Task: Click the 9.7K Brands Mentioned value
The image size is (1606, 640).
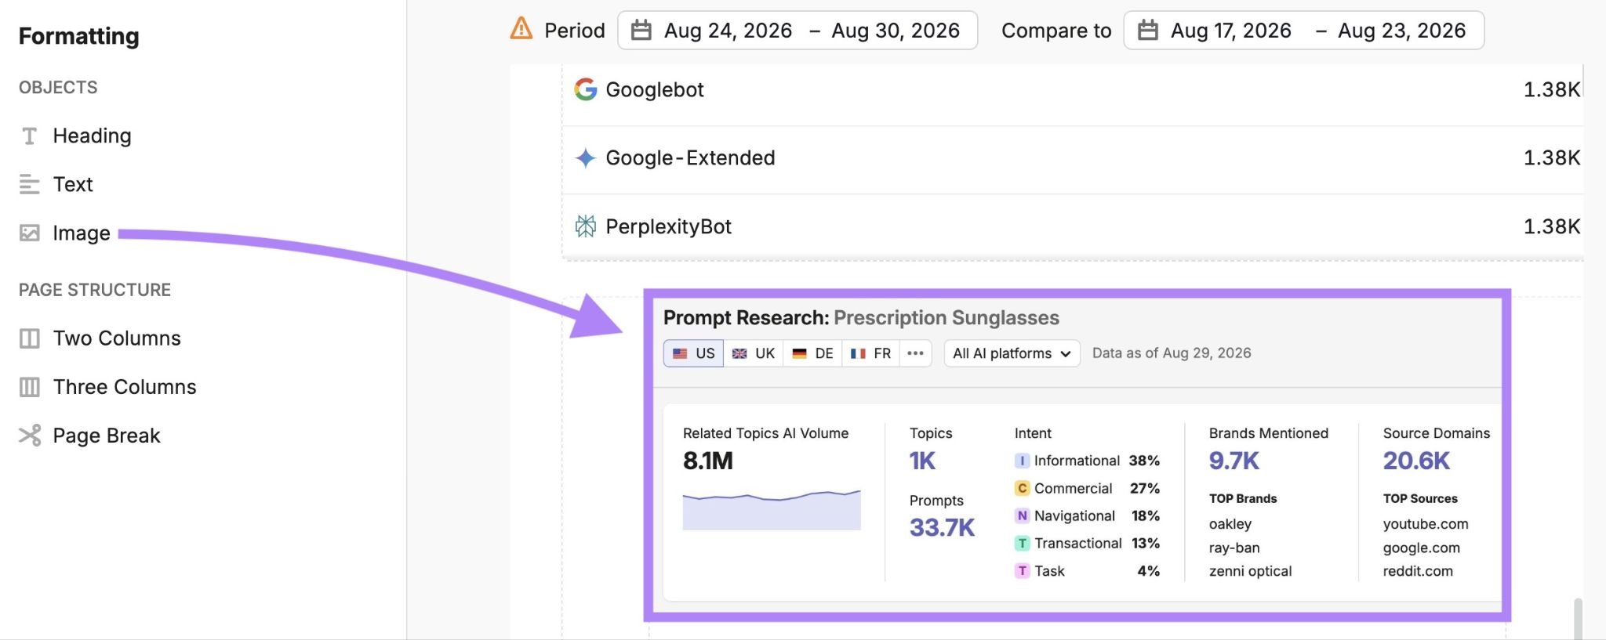Action: click(1234, 461)
